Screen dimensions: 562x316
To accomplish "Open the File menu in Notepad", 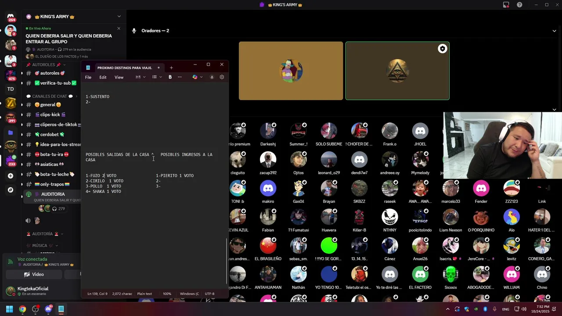I will 88,77.
